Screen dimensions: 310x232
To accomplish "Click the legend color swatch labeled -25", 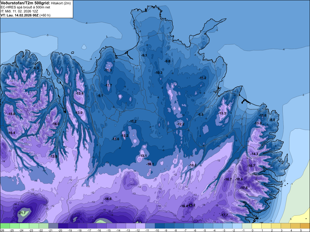I will tap(15, 226).
